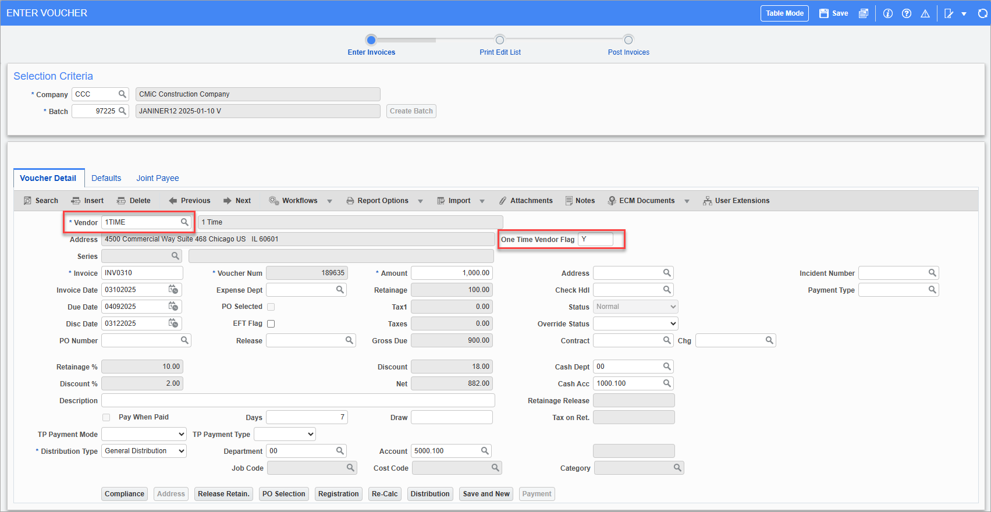Click the Table Mode button
This screenshot has height=512, width=991.
coord(784,13)
